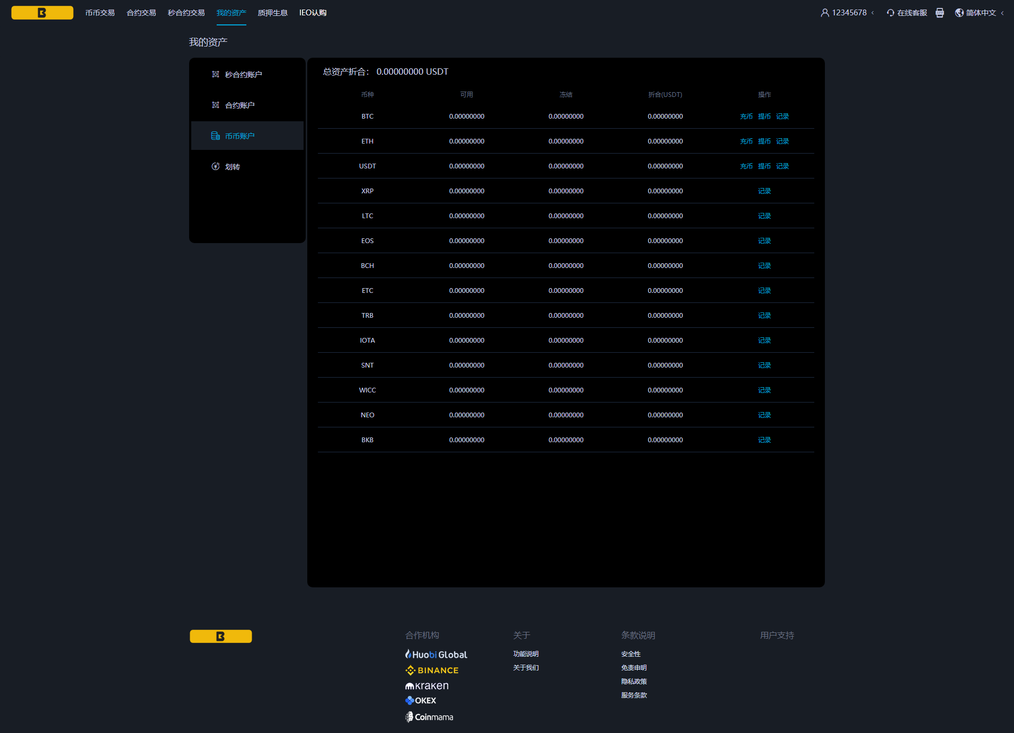Click 充币 in the BTC row
Viewport: 1014px width, 733px height.
click(x=746, y=116)
